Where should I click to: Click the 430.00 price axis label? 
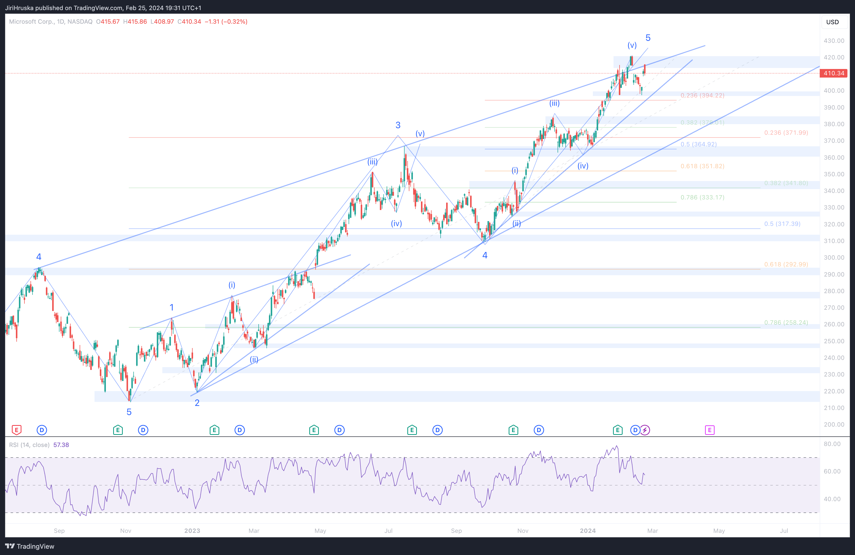pos(834,41)
